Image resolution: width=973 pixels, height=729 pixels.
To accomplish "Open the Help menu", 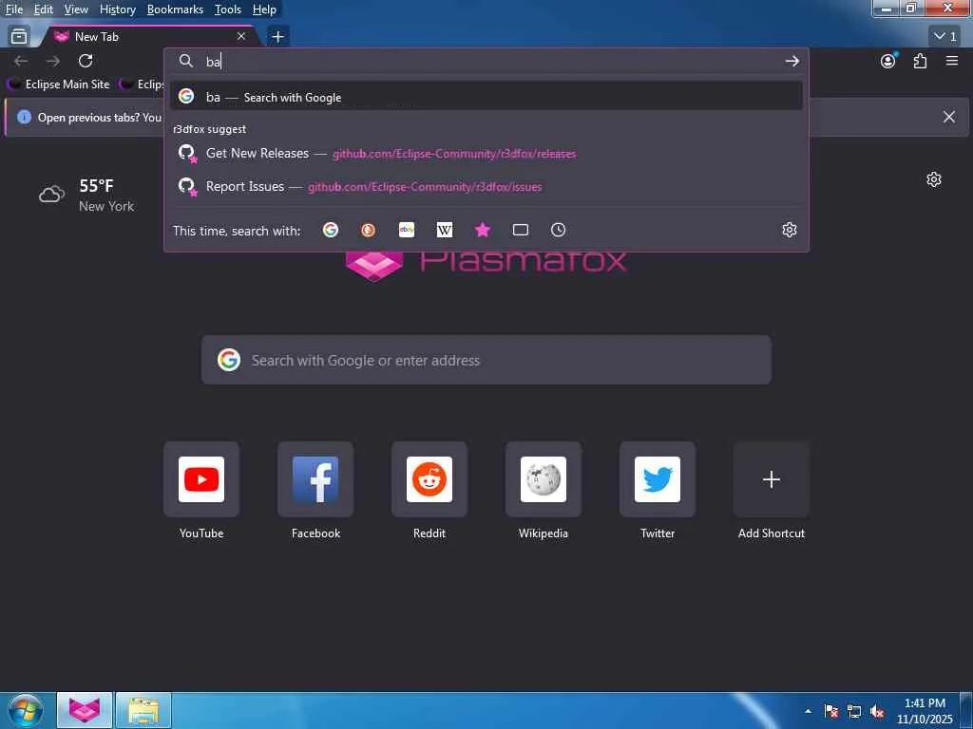I will (264, 9).
